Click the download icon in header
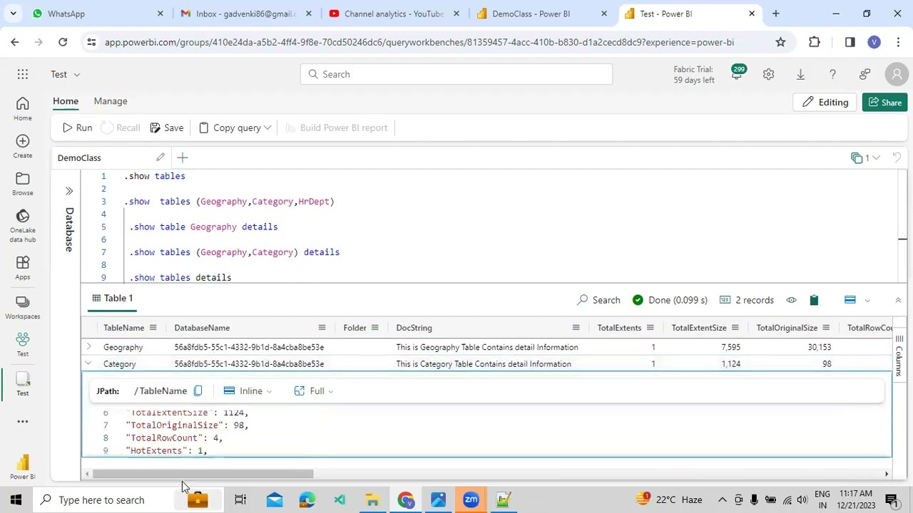Screen dimensions: 913x513 800,74
